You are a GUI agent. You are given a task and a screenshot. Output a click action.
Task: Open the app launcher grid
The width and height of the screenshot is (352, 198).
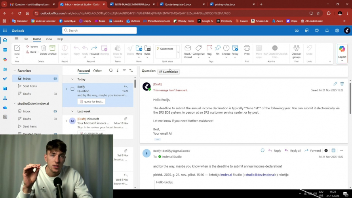(x=5, y=30)
